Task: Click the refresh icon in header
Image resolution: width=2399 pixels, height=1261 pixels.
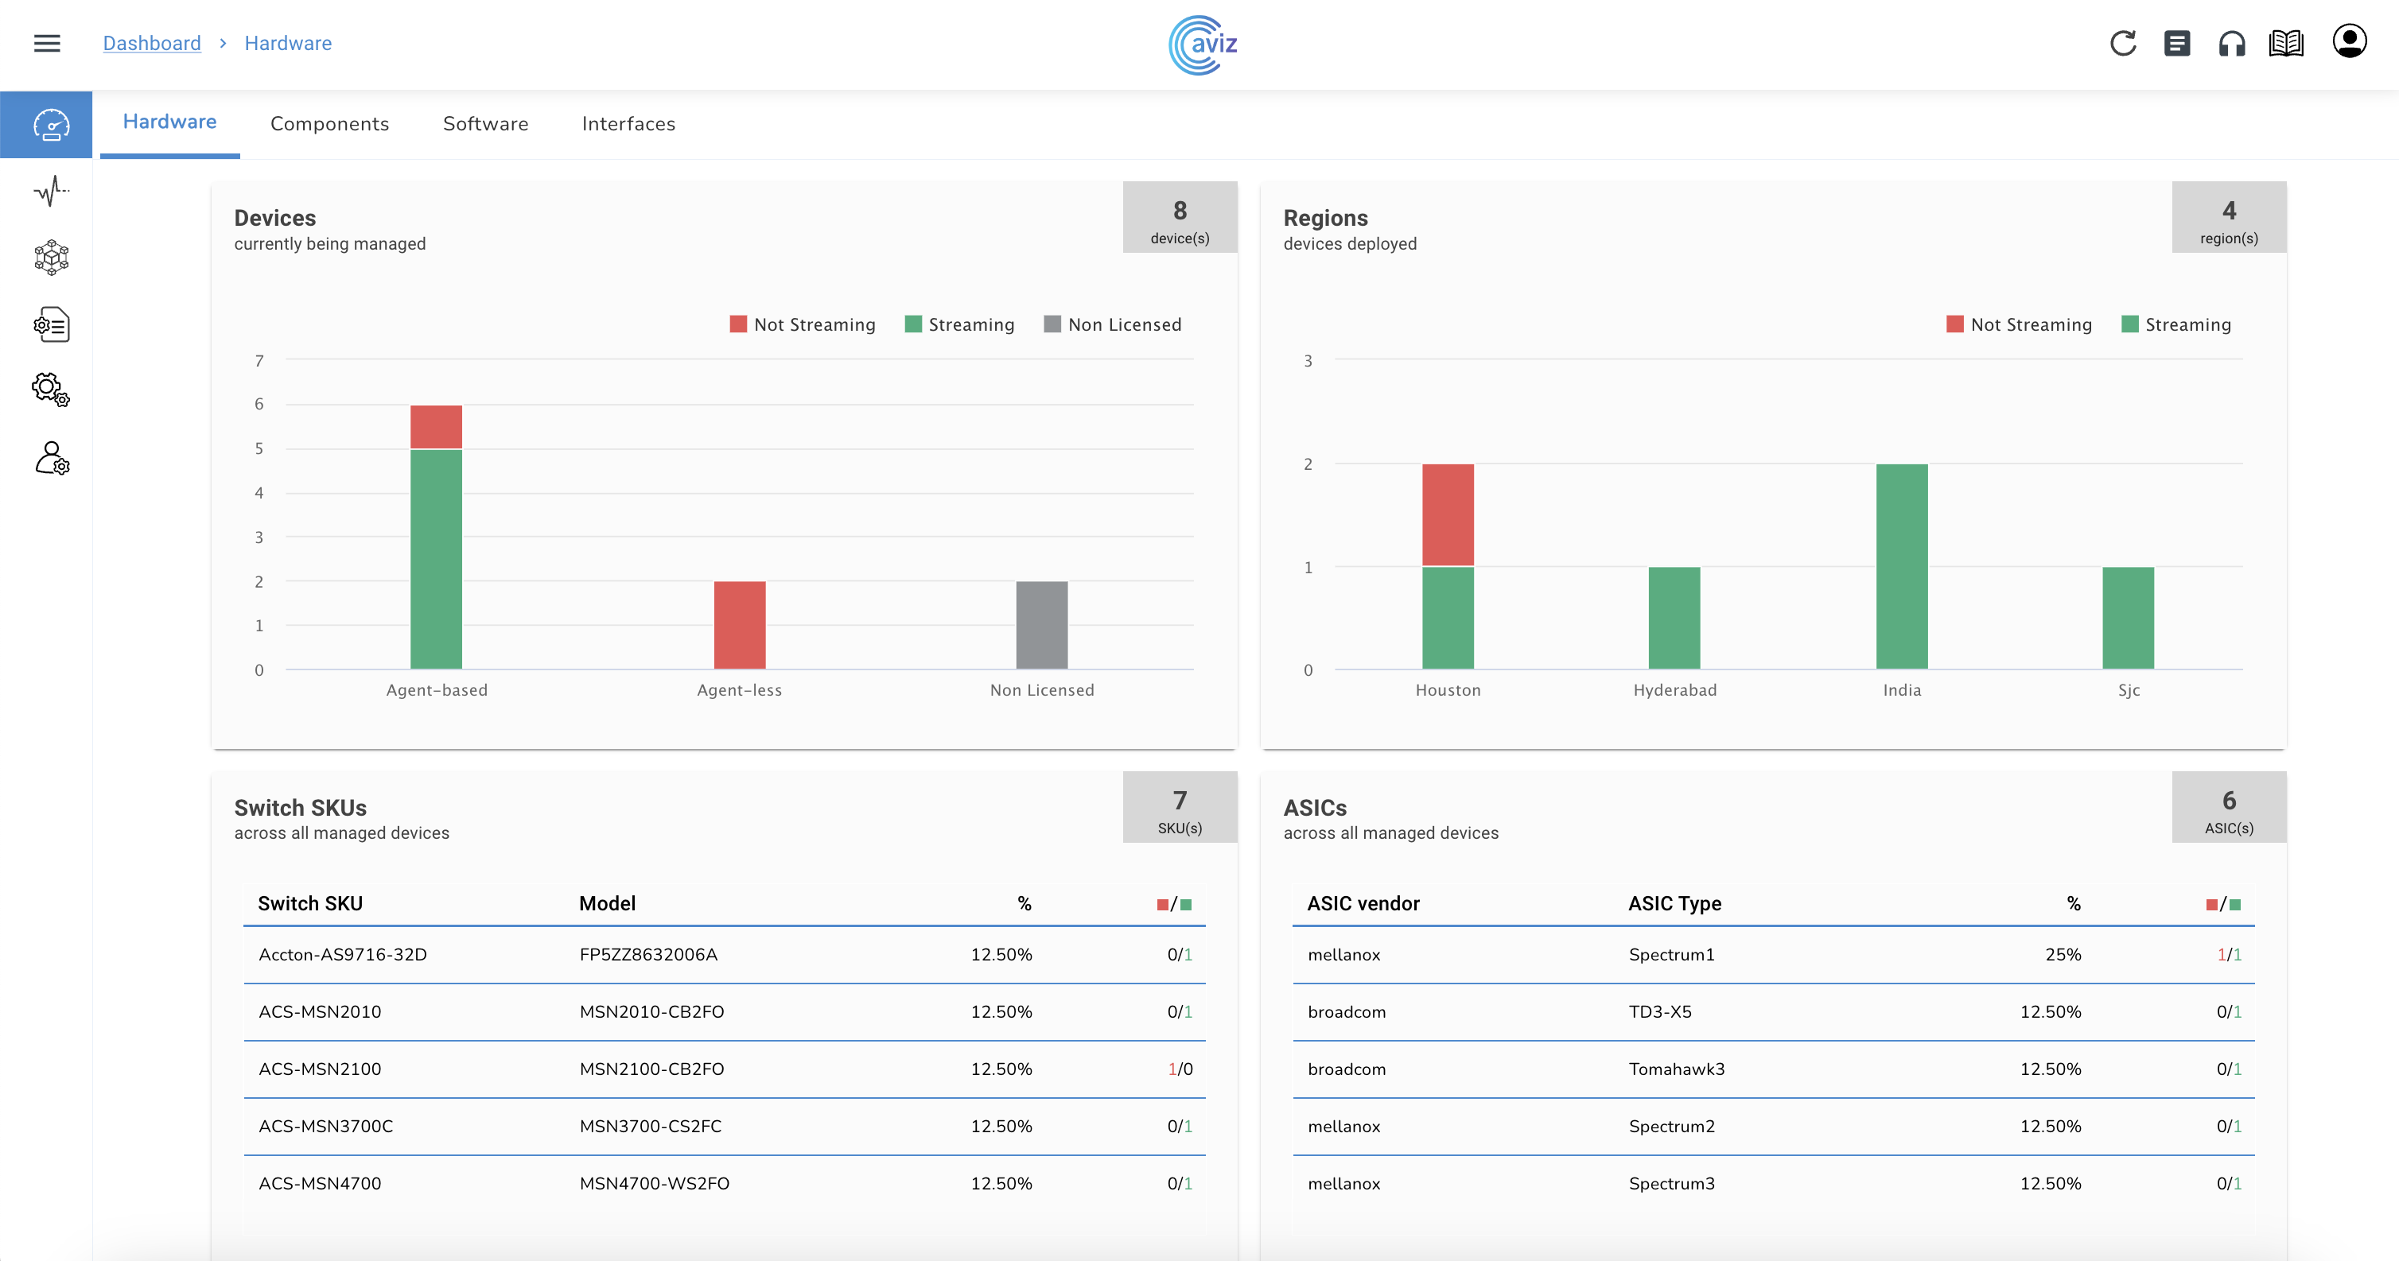Action: [2122, 43]
